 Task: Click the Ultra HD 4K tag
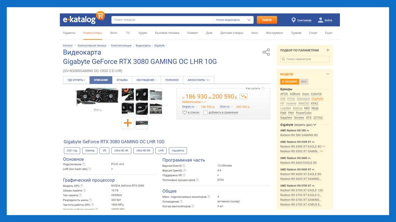click(121, 150)
